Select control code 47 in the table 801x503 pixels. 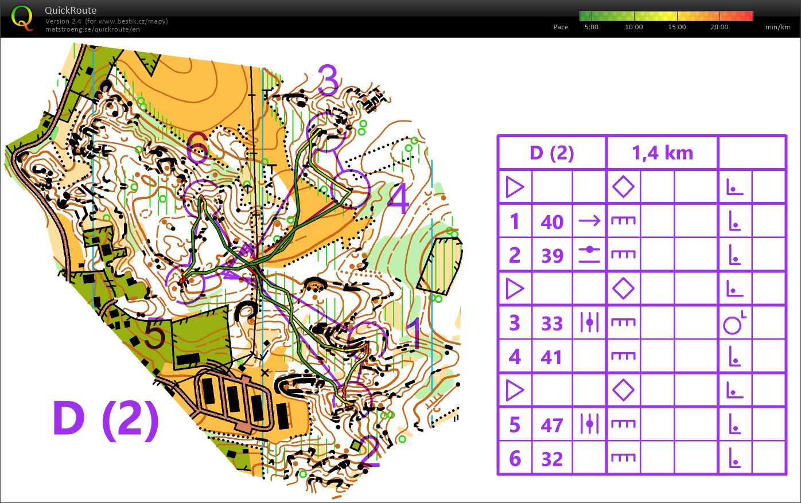pyautogui.click(x=552, y=426)
